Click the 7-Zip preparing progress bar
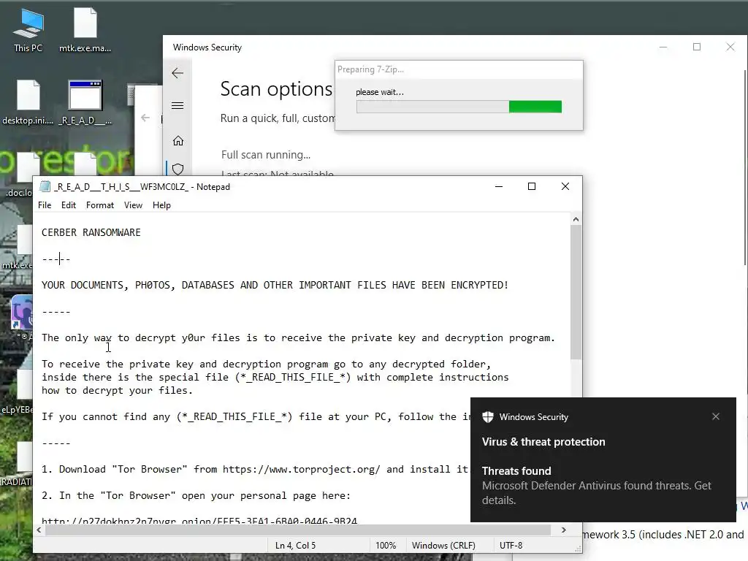 [x=459, y=107]
